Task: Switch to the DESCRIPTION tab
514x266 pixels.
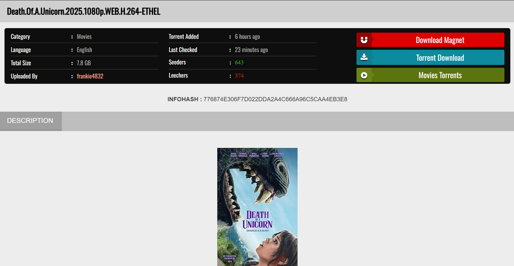Action: 31,121
